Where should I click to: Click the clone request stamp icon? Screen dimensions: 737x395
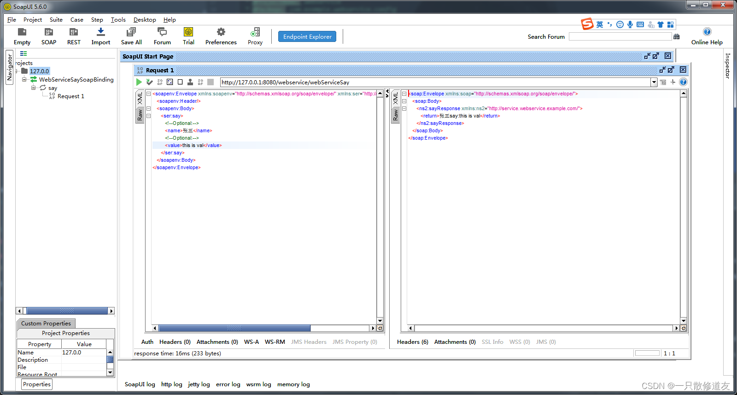point(190,82)
